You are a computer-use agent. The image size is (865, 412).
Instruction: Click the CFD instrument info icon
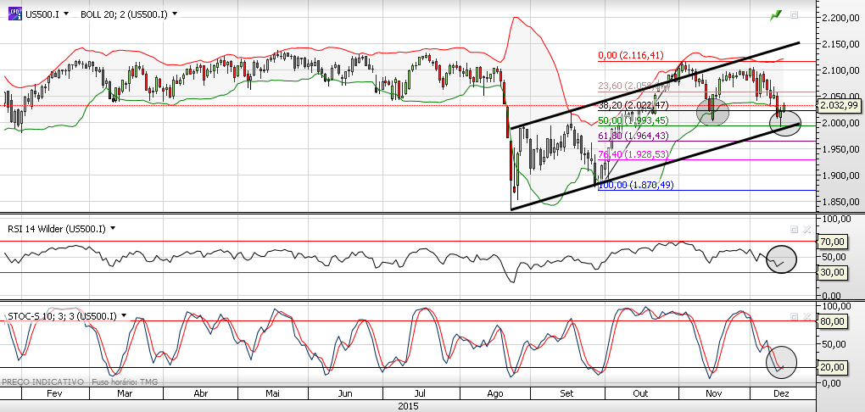15,14
